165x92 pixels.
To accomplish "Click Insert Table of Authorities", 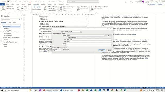I will coord(101,7).
